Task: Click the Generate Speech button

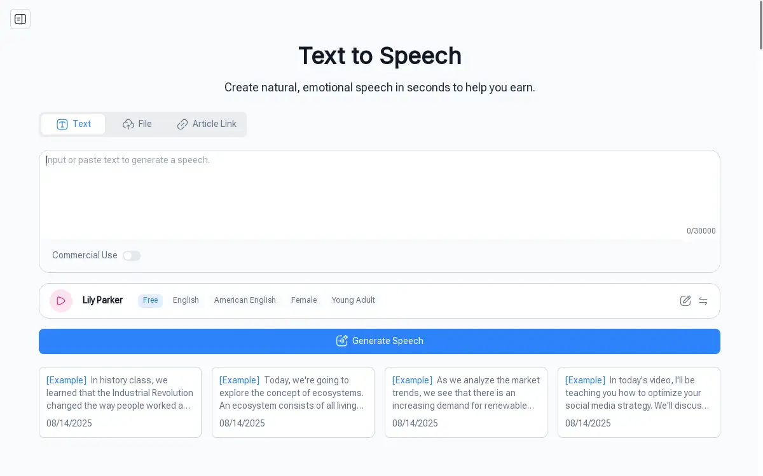Action: point(380,341)
